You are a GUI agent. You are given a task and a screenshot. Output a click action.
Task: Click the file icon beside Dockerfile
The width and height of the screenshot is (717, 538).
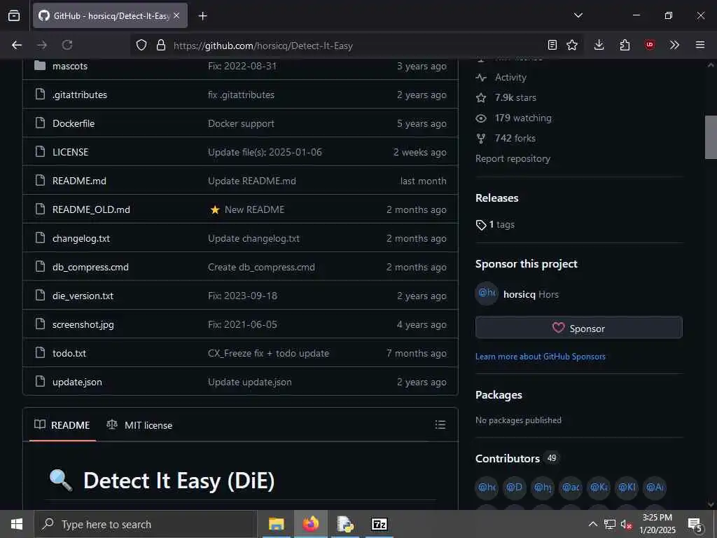[x=40, y=123]
